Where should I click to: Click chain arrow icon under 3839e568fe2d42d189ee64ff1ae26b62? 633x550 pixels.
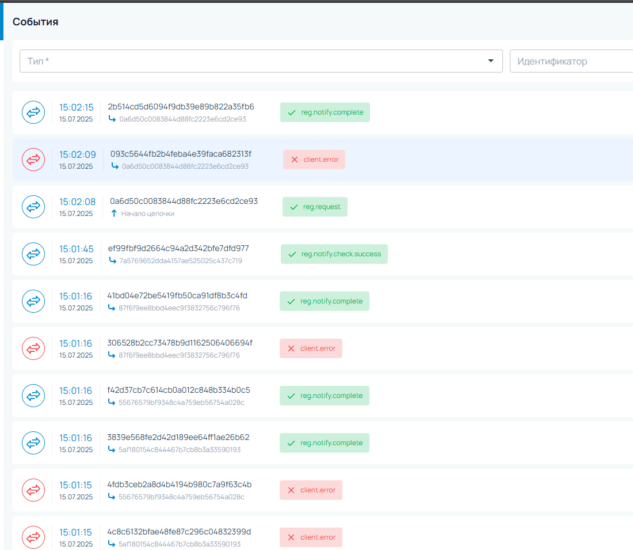pyautogui.click(x=112, y=449)
